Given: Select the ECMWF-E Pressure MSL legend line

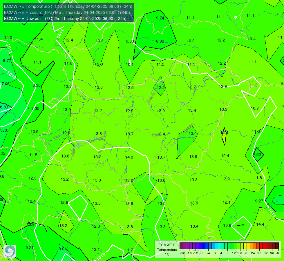Looking at the screenshot, I should 67,12.
